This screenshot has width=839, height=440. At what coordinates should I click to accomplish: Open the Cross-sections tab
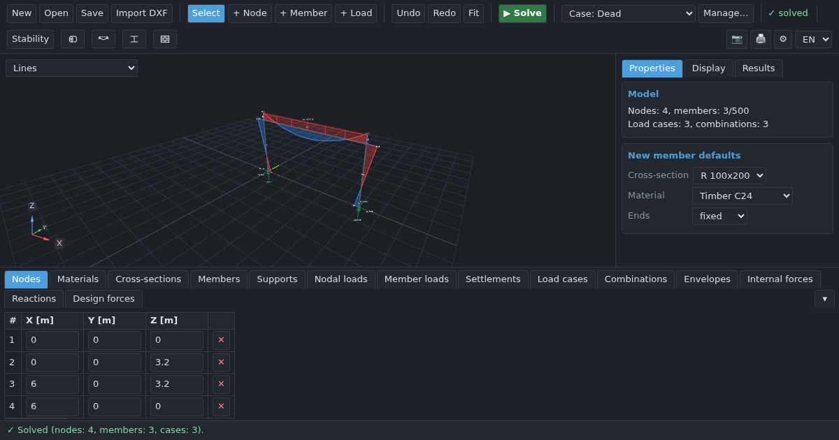(x=148, y=279)
